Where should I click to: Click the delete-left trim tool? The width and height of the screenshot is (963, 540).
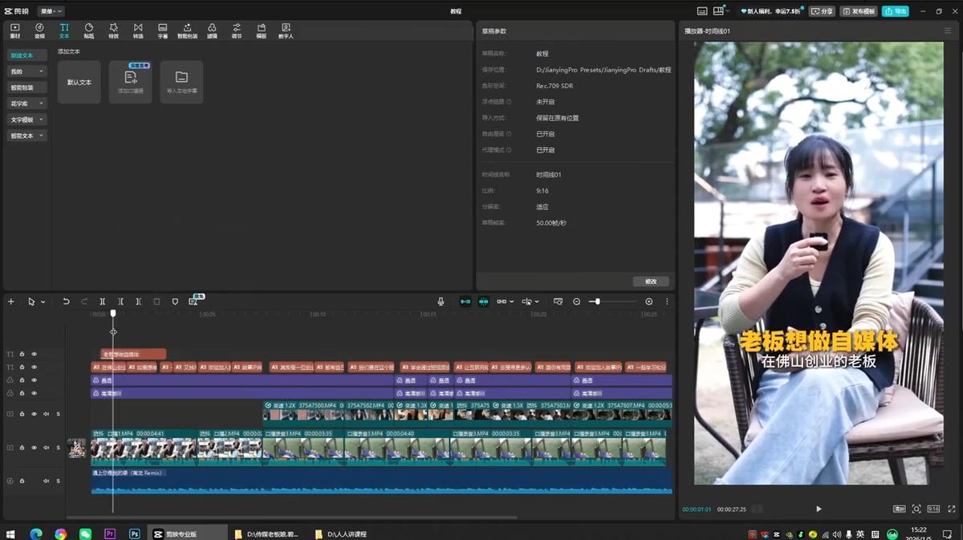coord(120,302)
